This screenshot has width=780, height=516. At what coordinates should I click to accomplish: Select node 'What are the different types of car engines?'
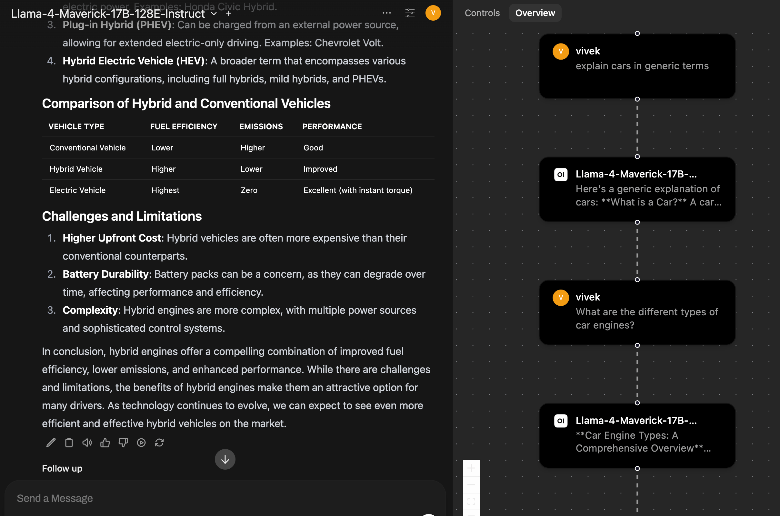tap(637, 312)
